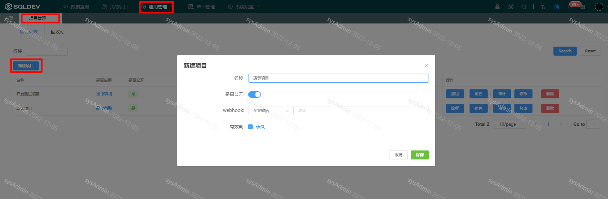Open the webhook 企业微信 dropdown
Image resolution: width=608 pixels, height=199 pixels.
270,111
